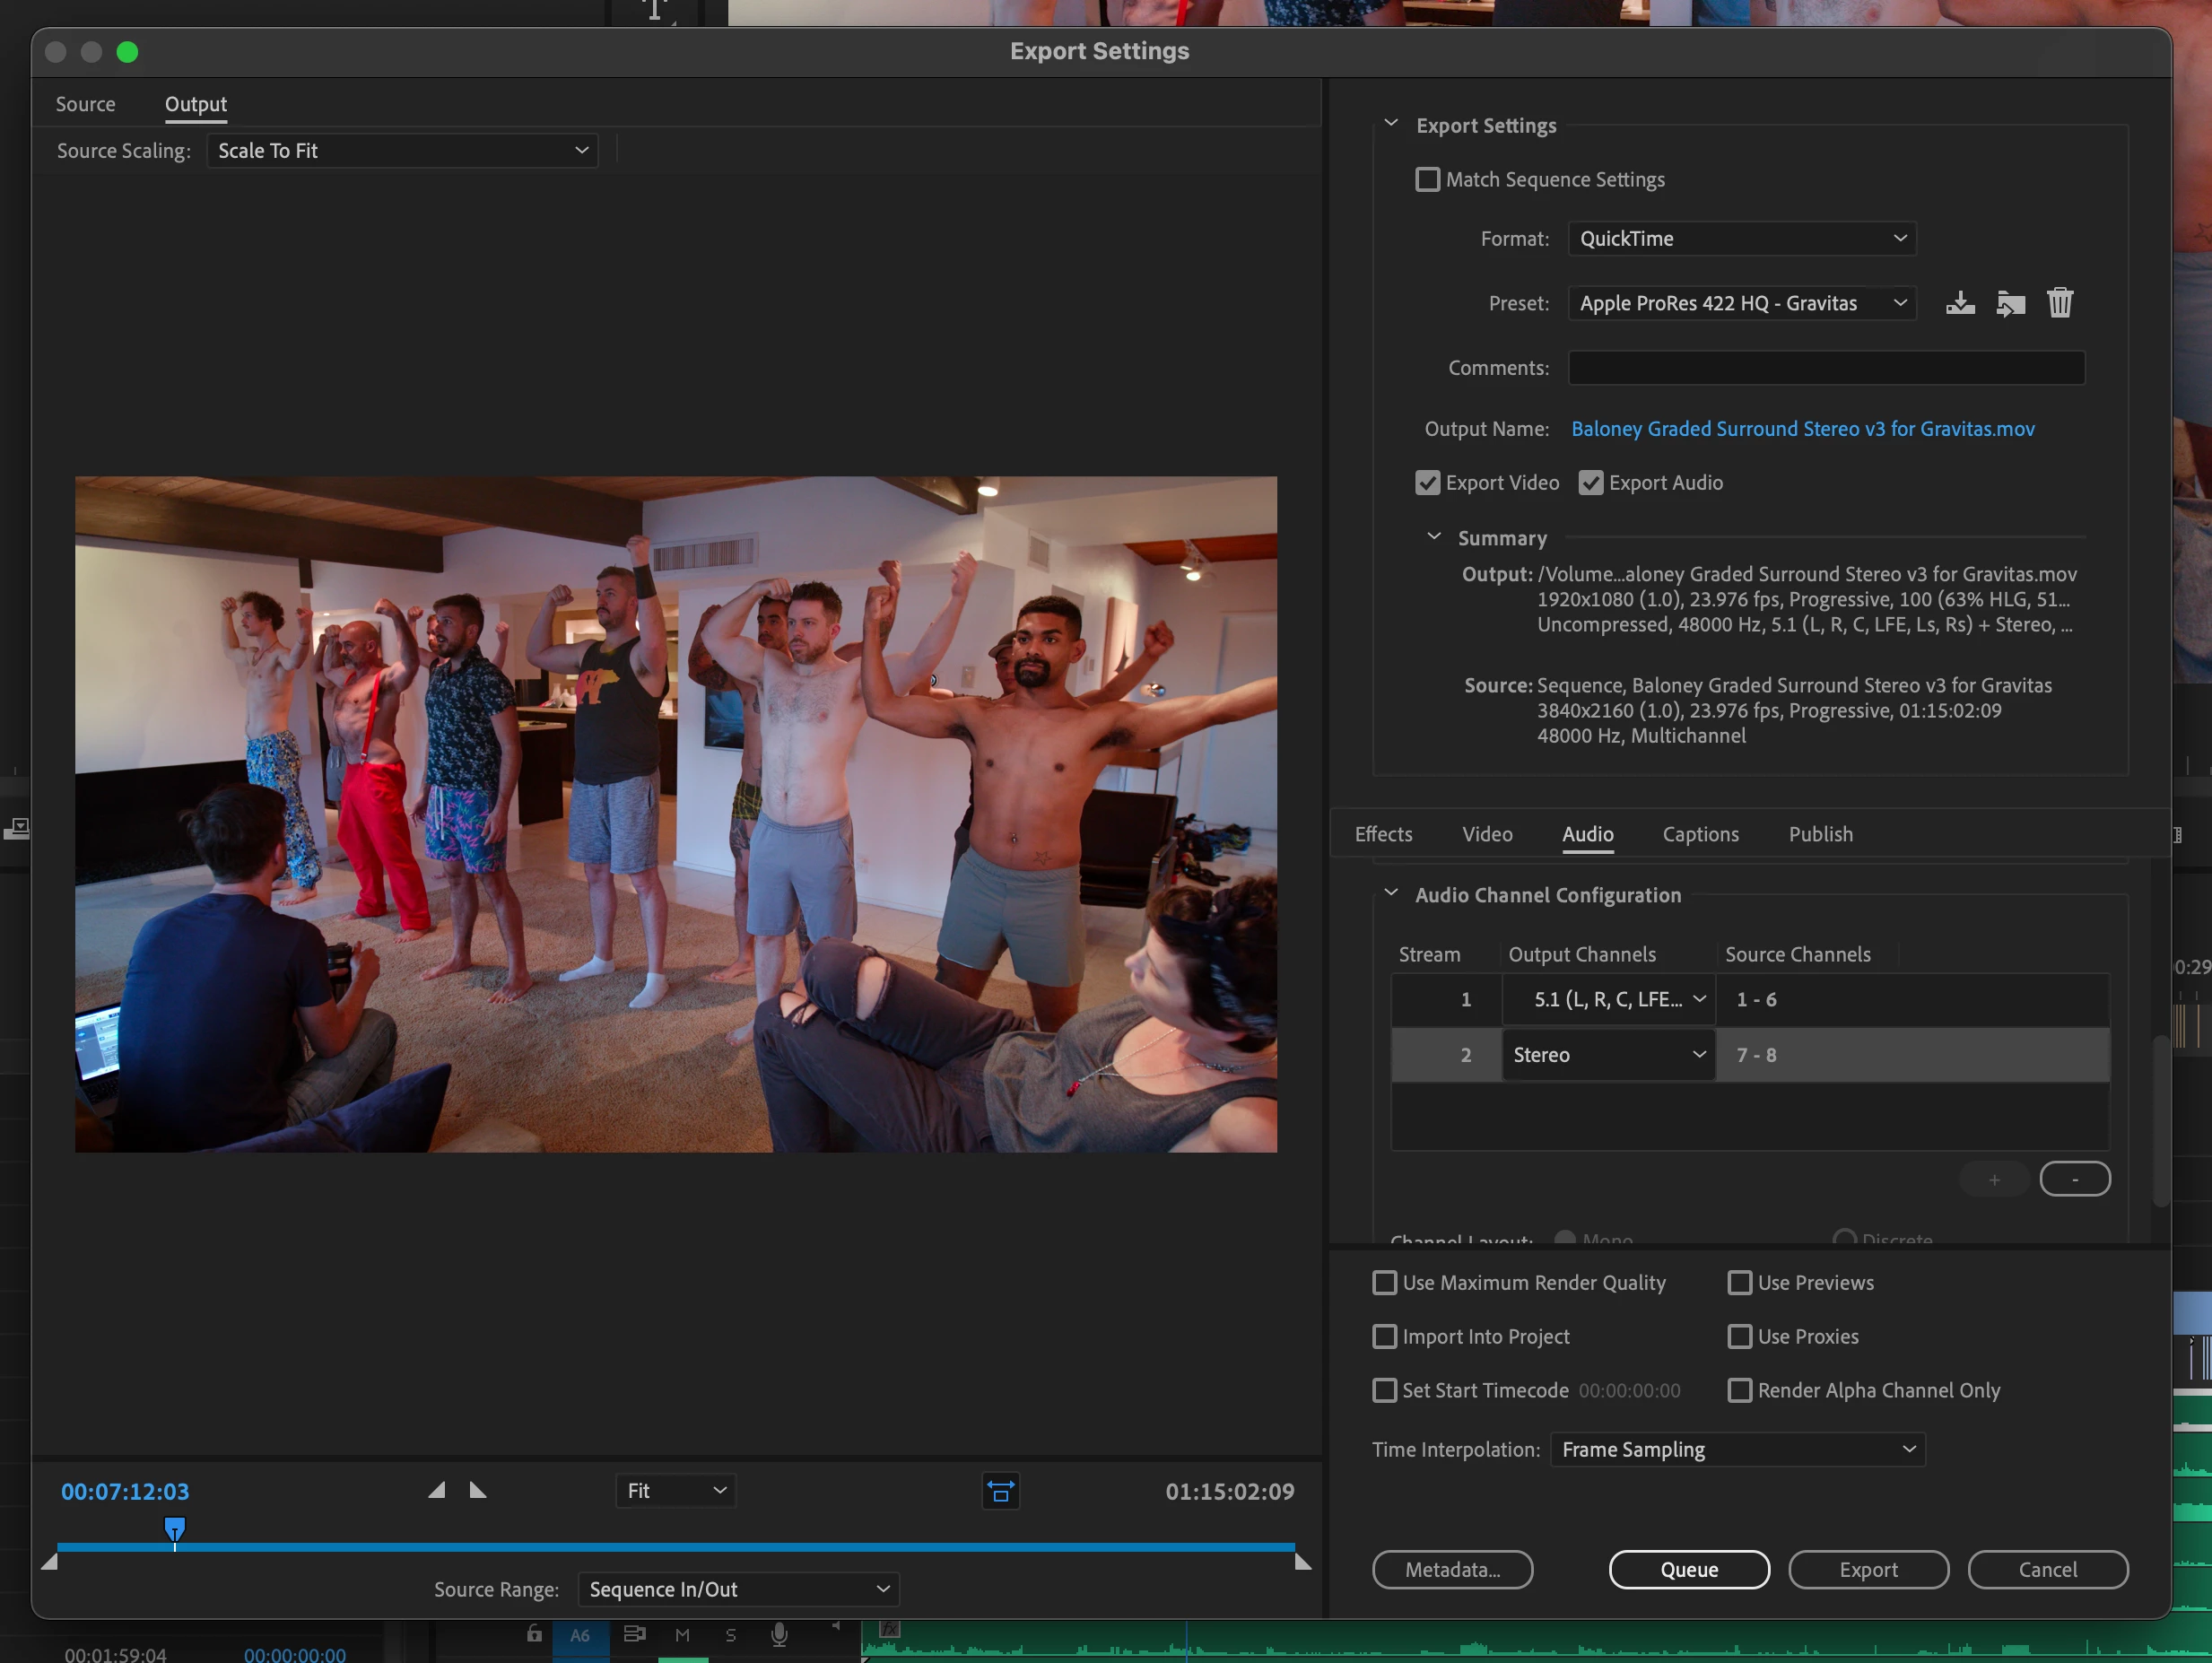This screenshot has width=2212, height=1663.
Task: Click the Save Preset icon
Action: coord(1960,303)
